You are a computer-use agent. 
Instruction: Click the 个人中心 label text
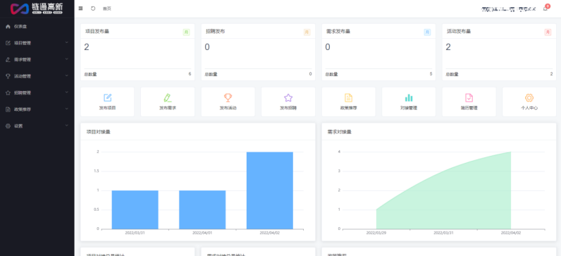pos(529,108)
